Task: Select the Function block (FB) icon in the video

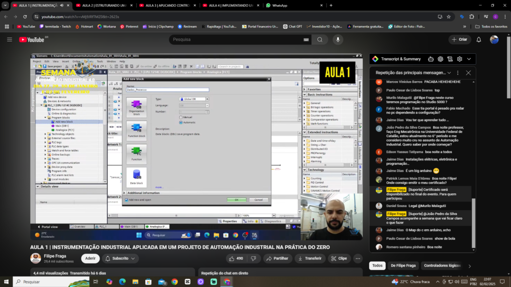Action: (137, 130)
